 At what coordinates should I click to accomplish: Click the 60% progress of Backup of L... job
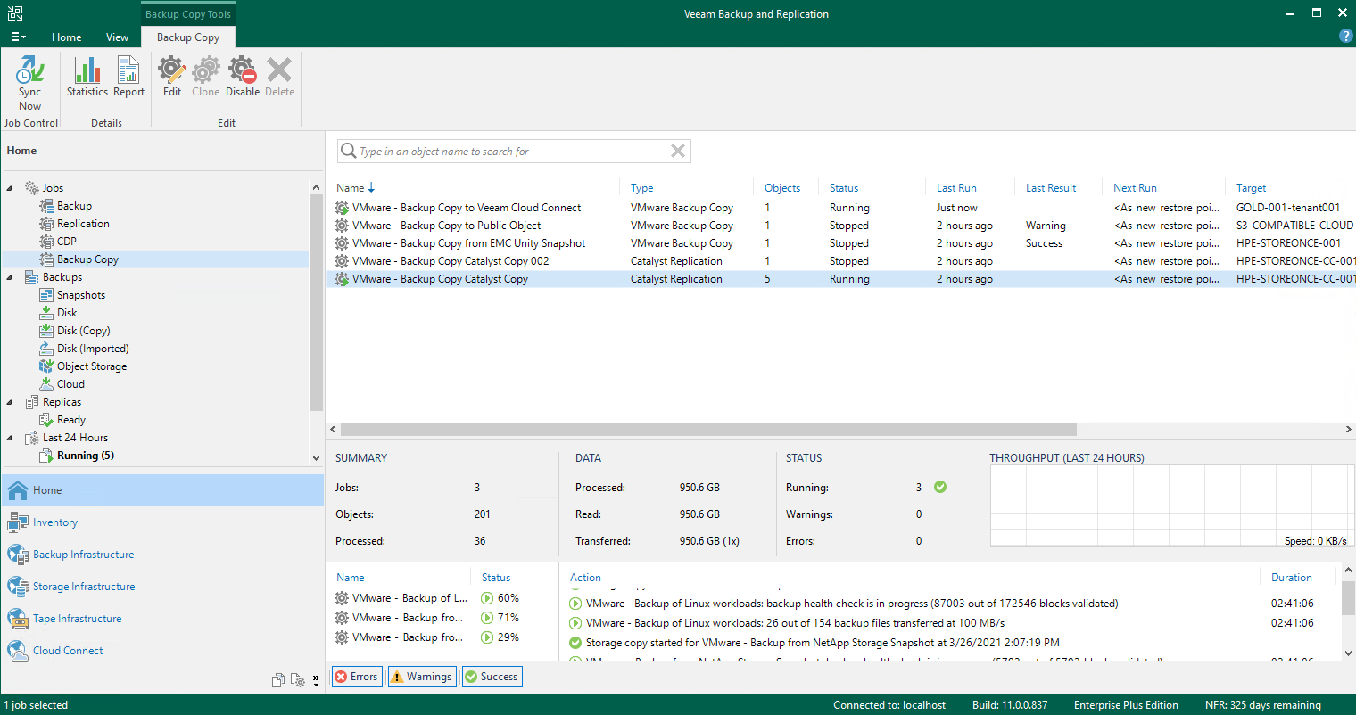[x=500, y=598]
